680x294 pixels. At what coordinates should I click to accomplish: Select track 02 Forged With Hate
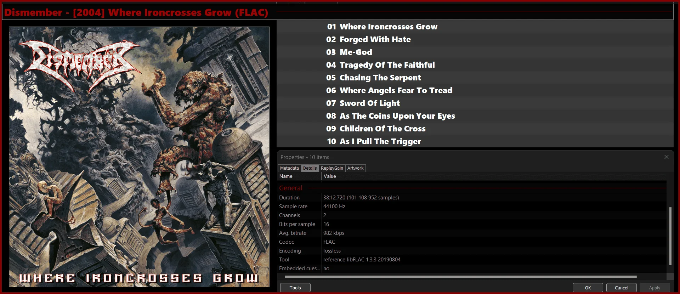[475, 39]
